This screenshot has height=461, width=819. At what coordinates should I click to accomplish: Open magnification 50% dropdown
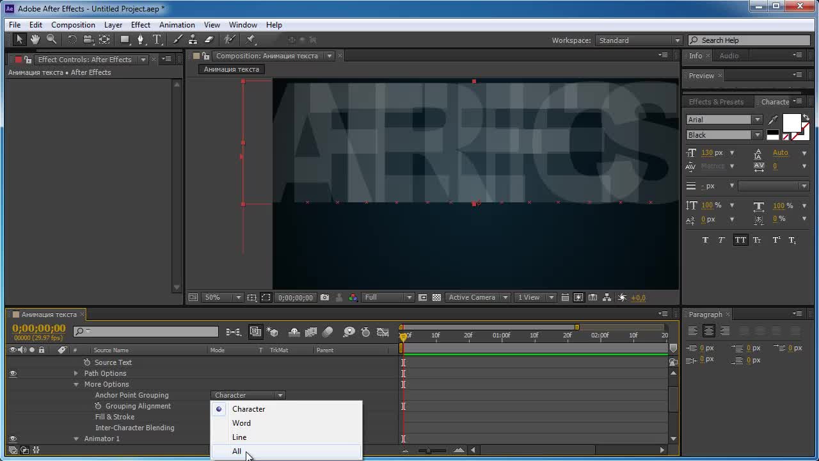[x=222, y=298]
